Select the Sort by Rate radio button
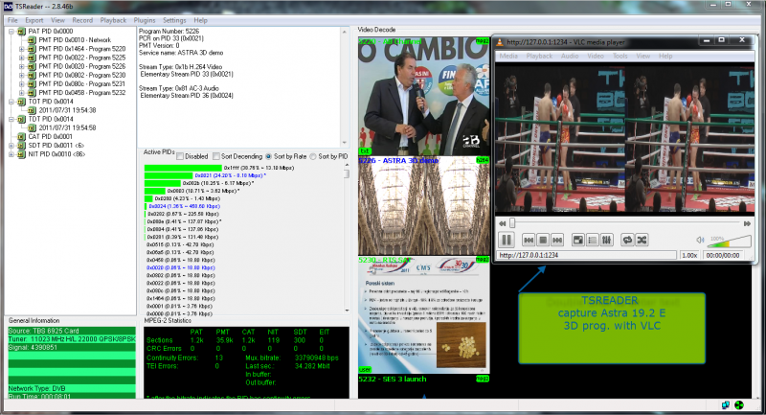Image resolution: width=766 pixels, height=415 pixels. 268,156
